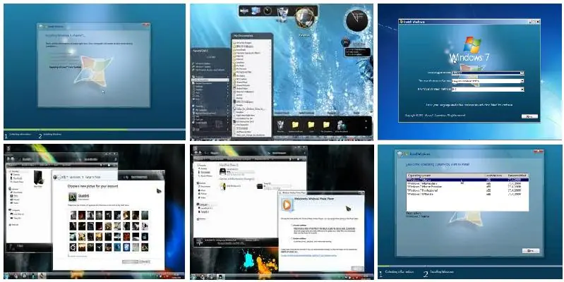The height and width of the screenshot is (282, 564).
Task: Select the Recommended settings radio button
Action: pos(292,225)
